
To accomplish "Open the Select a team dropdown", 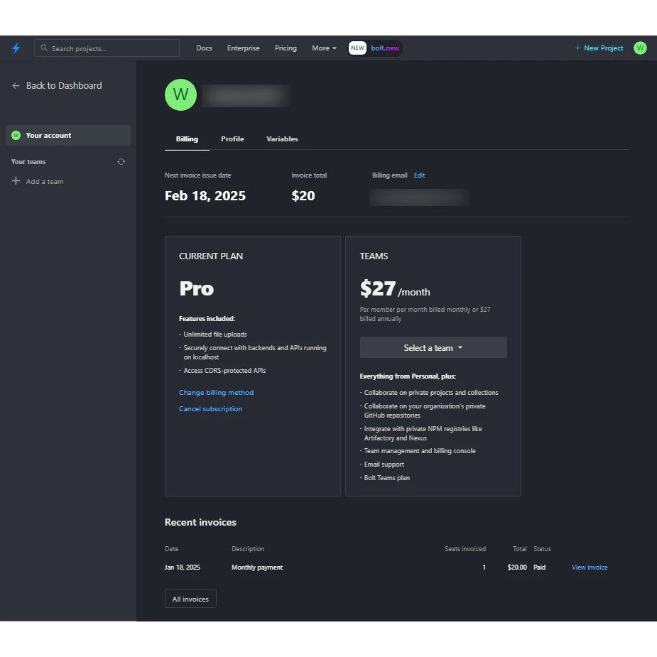I will (x=433, y=348).
